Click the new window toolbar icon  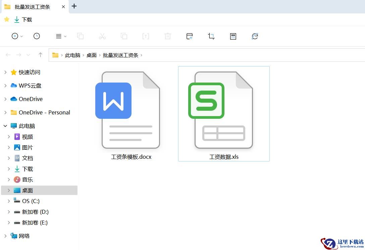(190, 36)
